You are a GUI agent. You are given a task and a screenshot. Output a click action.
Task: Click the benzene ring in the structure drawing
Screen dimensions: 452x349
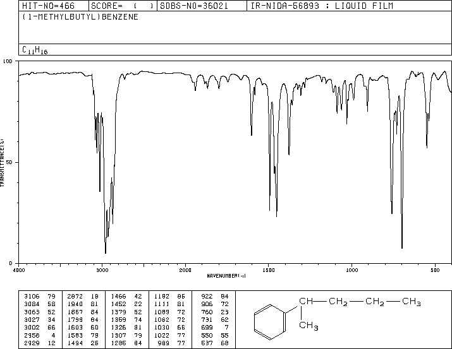coord(270,322)
